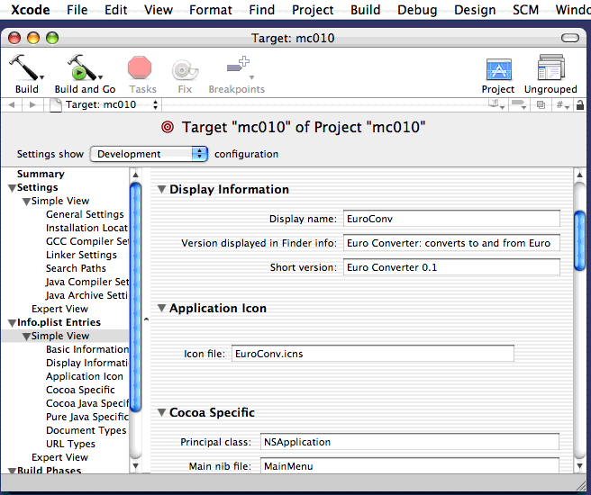Screen dimensions: 591x495
Task: Open the Project menu
Action: click(313, 10)
